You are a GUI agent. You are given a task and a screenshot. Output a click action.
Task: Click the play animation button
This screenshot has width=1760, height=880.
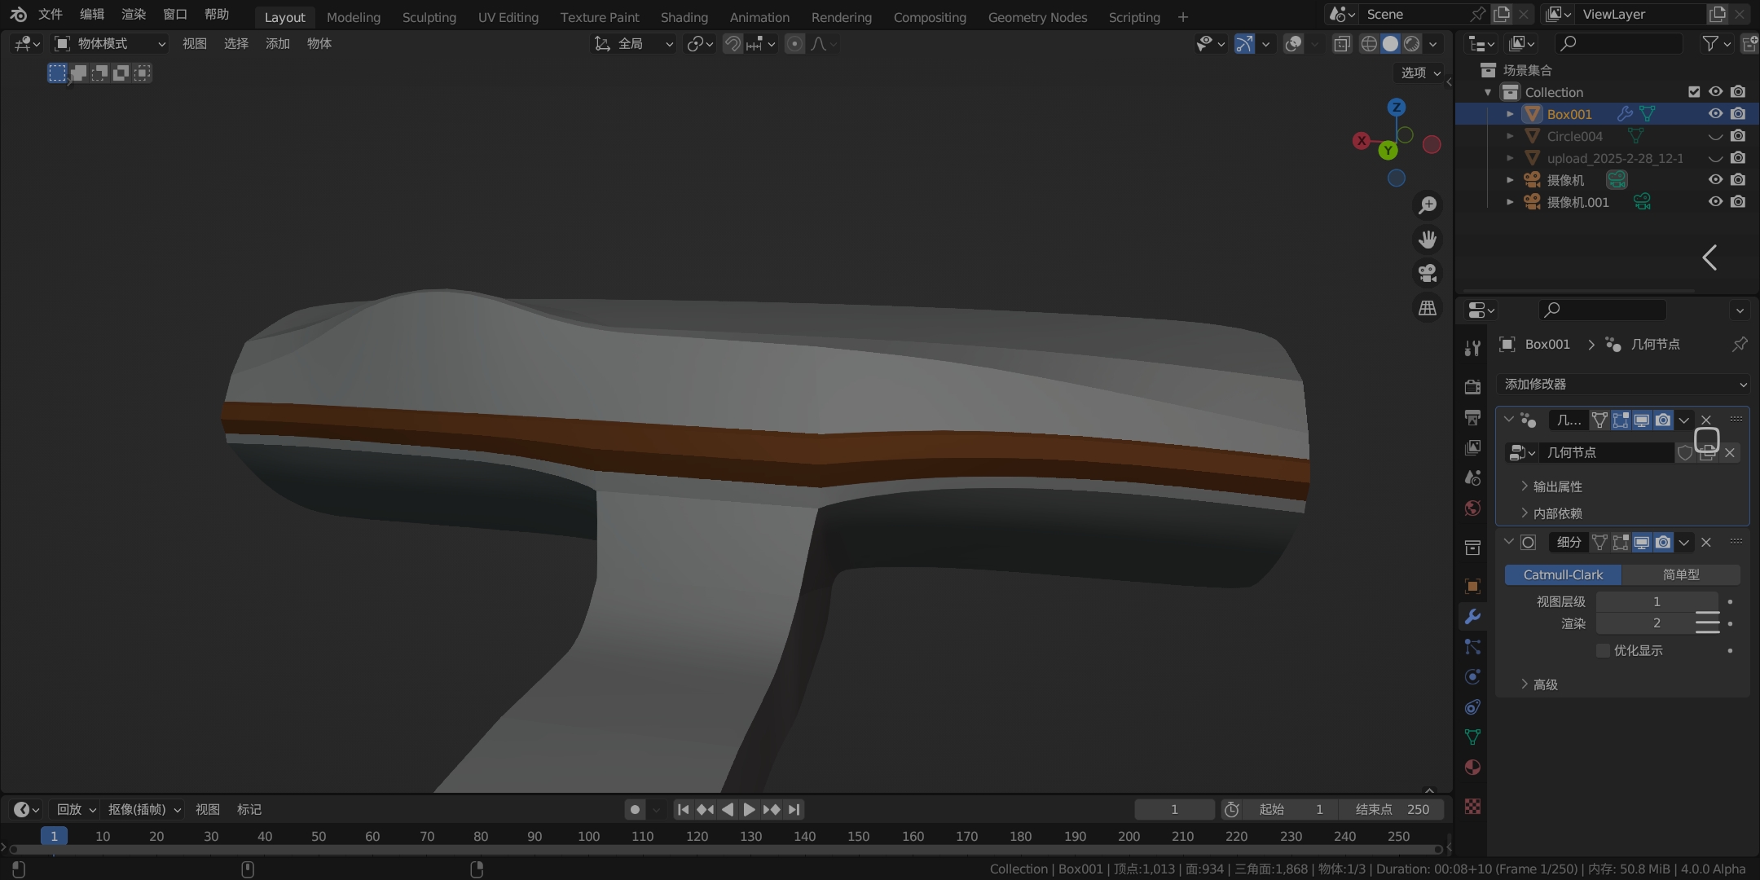[x=749, y=809]
